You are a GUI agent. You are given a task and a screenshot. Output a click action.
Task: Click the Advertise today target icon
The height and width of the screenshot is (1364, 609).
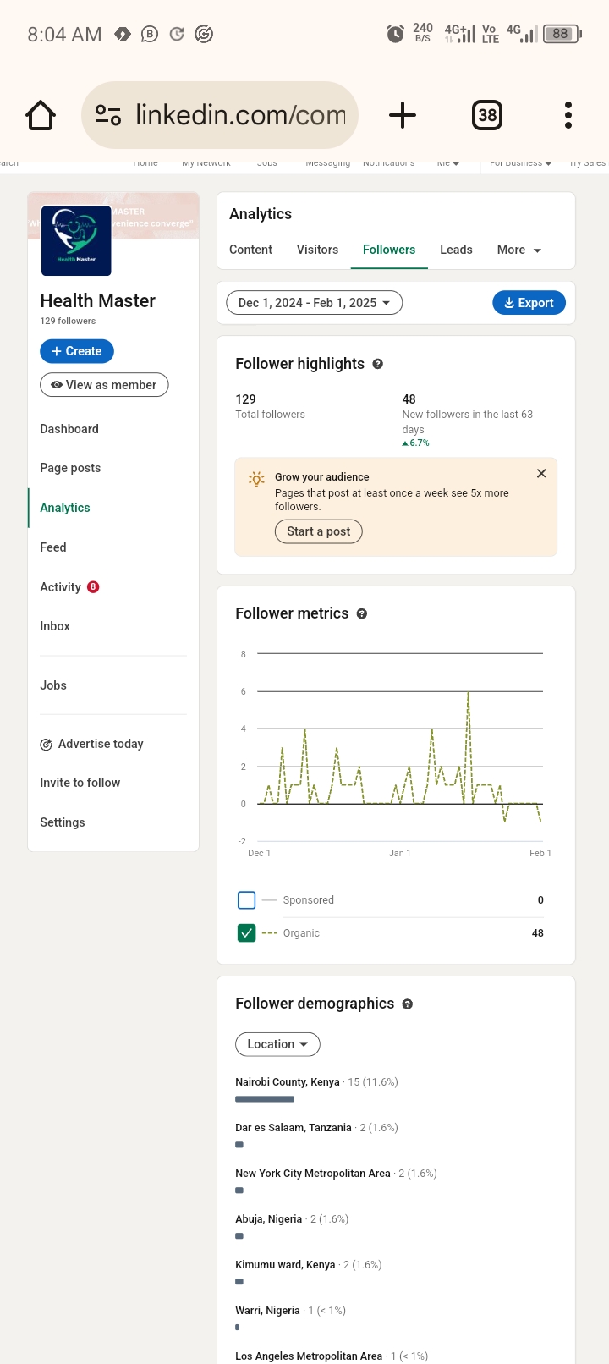coord(47,745)
